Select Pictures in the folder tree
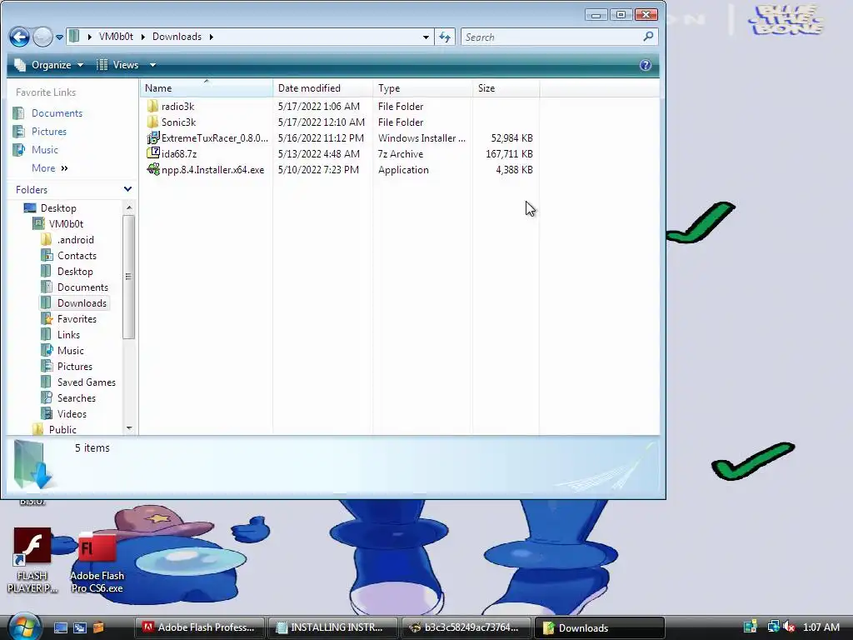This screenshot has width=853, height=640. [74, 367]
